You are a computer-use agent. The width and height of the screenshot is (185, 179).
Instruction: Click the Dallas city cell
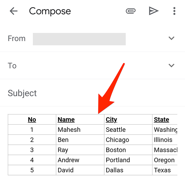pos(114,170)
